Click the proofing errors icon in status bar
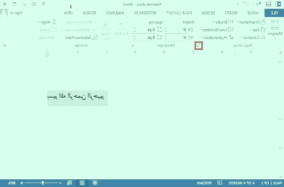Image resolution: width=284 pixels, height=187 pixels. tap(219, 183)
